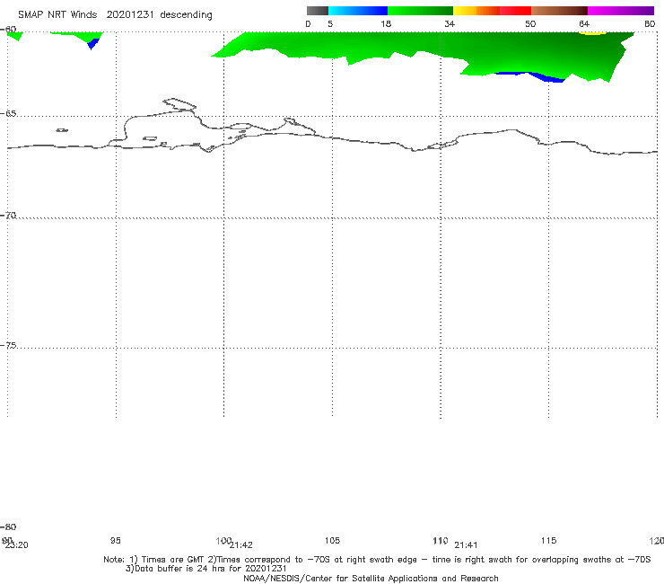Click the large blue wind patch under the green swath
The width and height of the screenshot is (664, 584).
pyautogui.click(x=548, y=77)
